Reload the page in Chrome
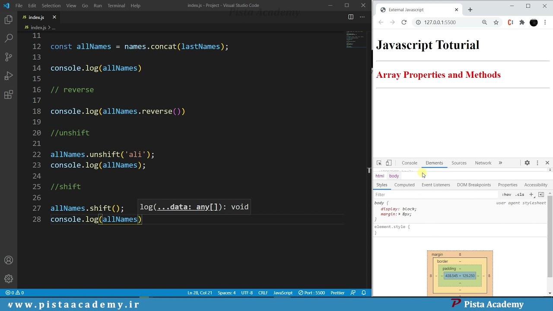This screenshot has width=553, height=311. tap(404, 22)
